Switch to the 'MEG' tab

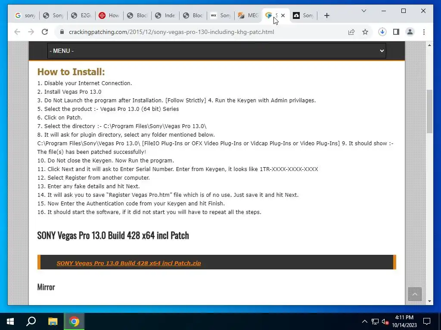[x=248, y=15]
